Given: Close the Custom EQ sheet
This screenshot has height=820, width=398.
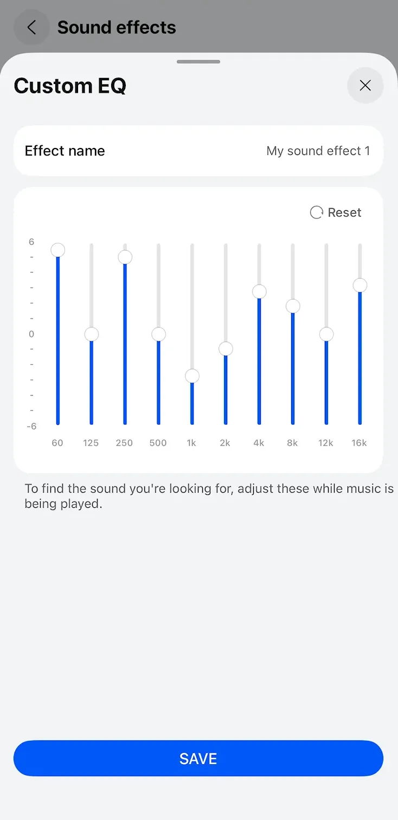Looking at the screenshot, I should (x=365, y=85).
